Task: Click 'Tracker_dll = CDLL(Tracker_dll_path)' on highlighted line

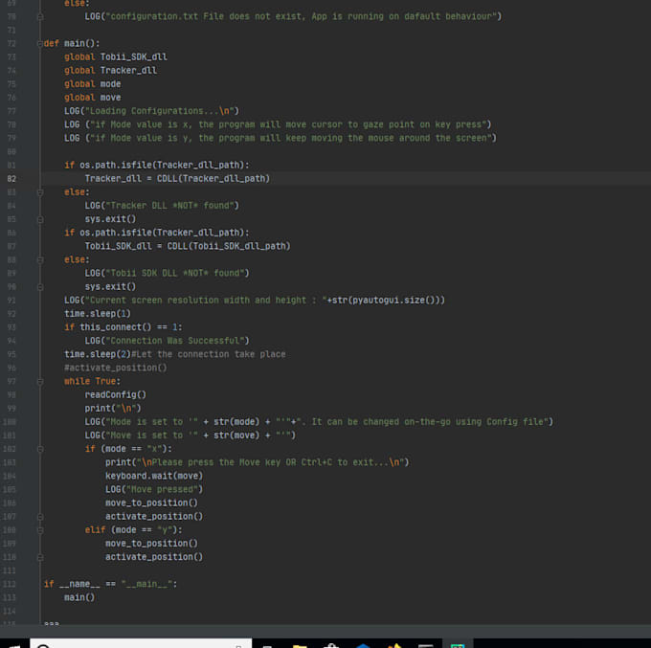Action: [x=177, y=178]
